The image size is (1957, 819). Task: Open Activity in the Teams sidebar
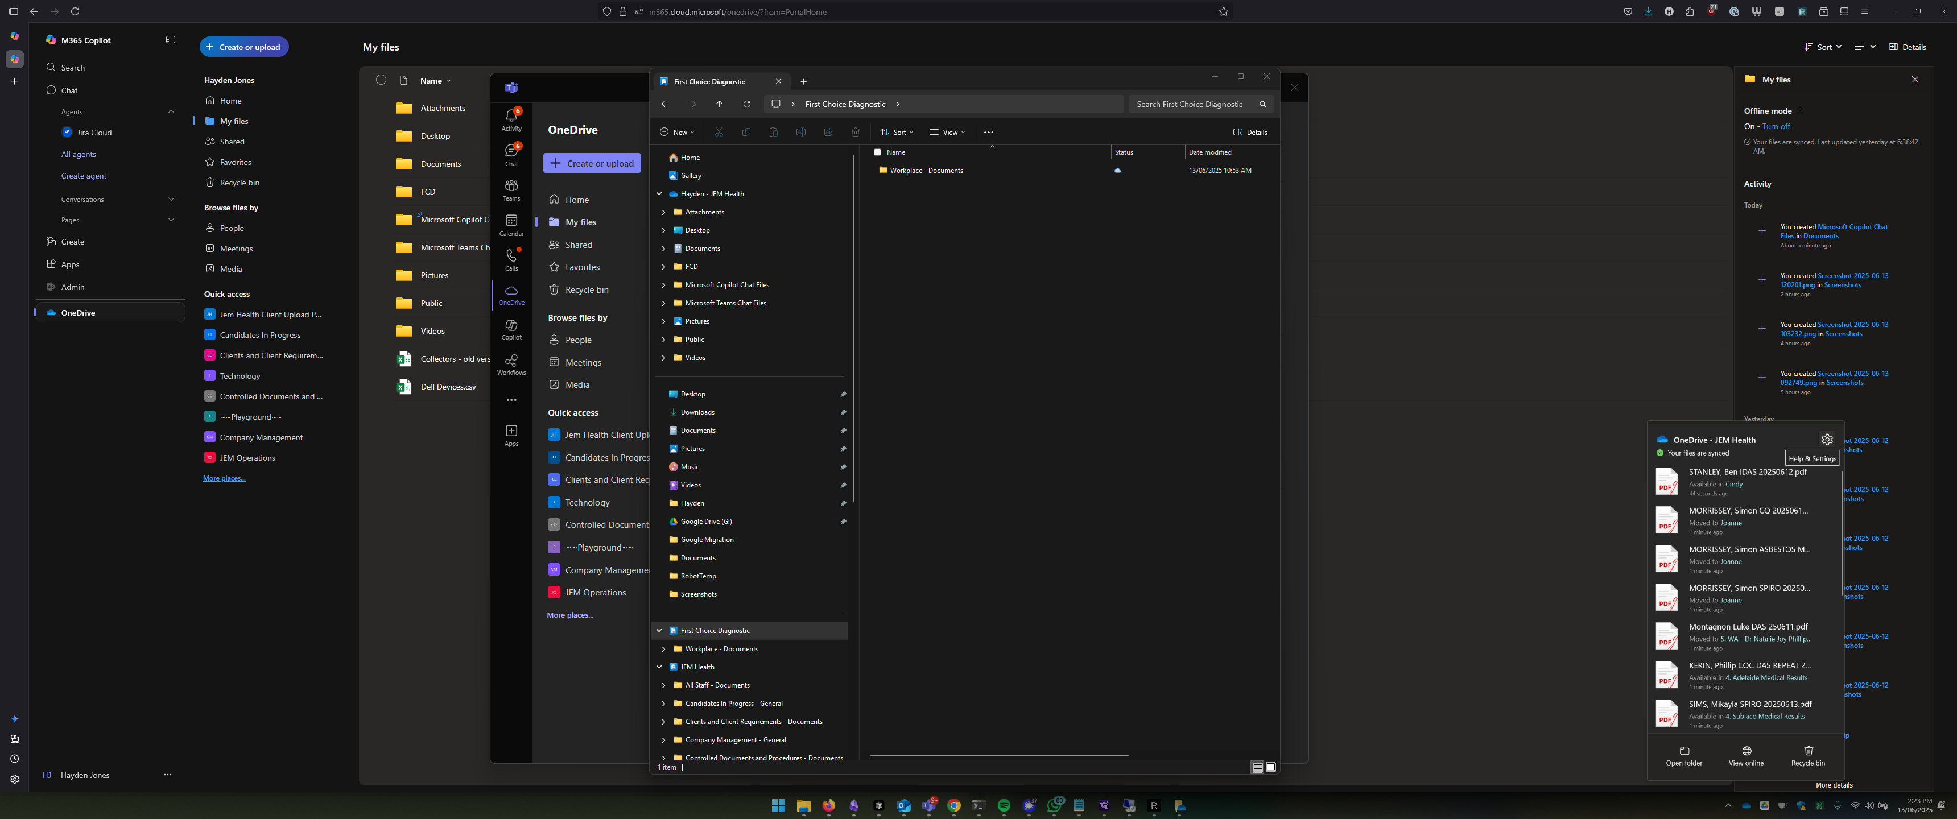point(511,119)
